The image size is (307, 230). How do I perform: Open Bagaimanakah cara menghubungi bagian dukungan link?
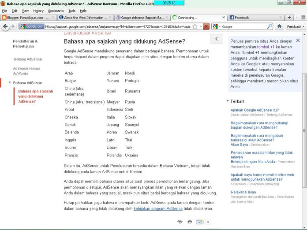pyautogui.click(x=259, y=125)
